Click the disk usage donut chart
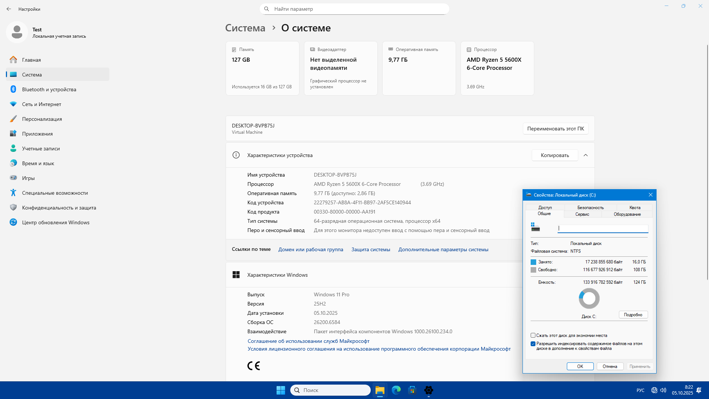The width and height of the screenshot is (709, 399). tap(589, 299)
